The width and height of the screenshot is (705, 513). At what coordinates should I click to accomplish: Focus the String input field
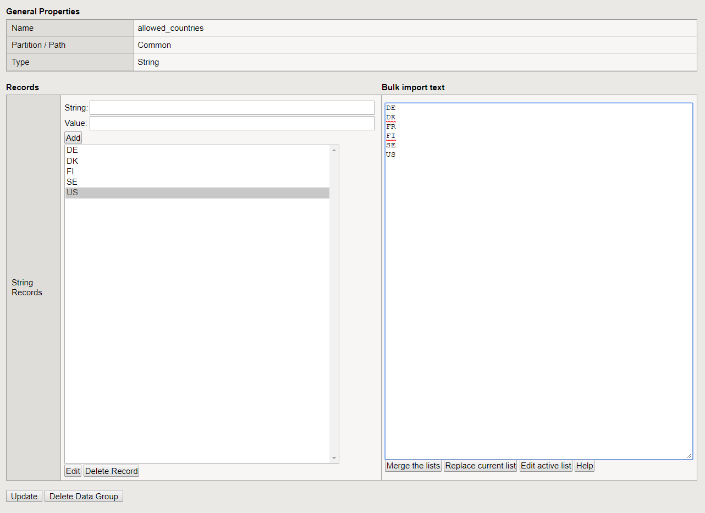232,108
